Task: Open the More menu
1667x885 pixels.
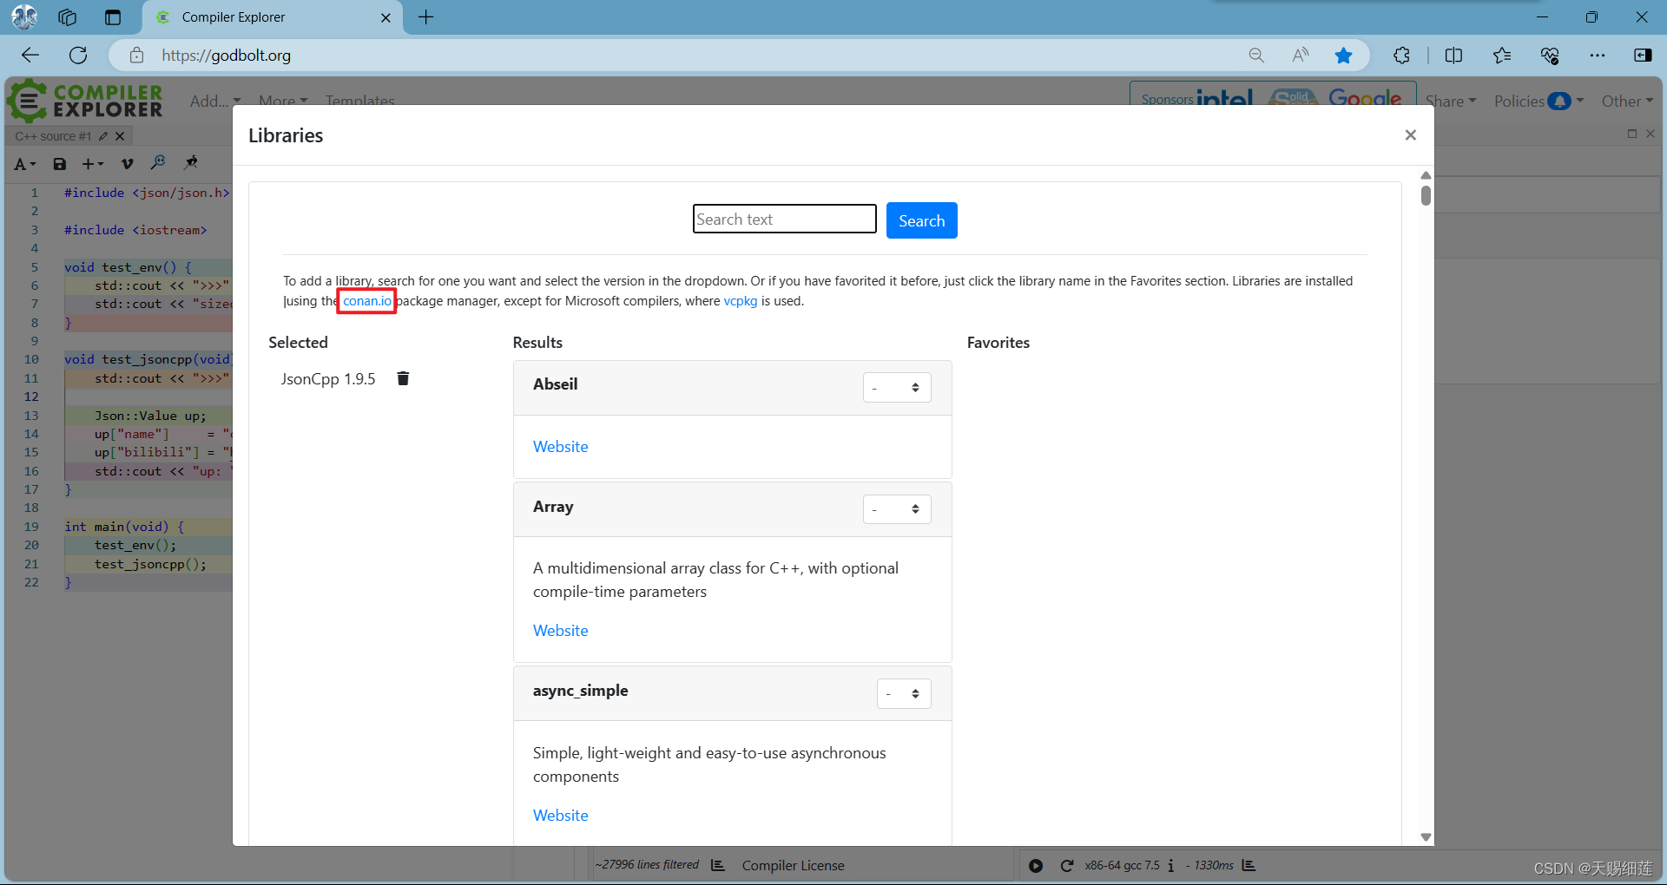Action: point(283,102)
